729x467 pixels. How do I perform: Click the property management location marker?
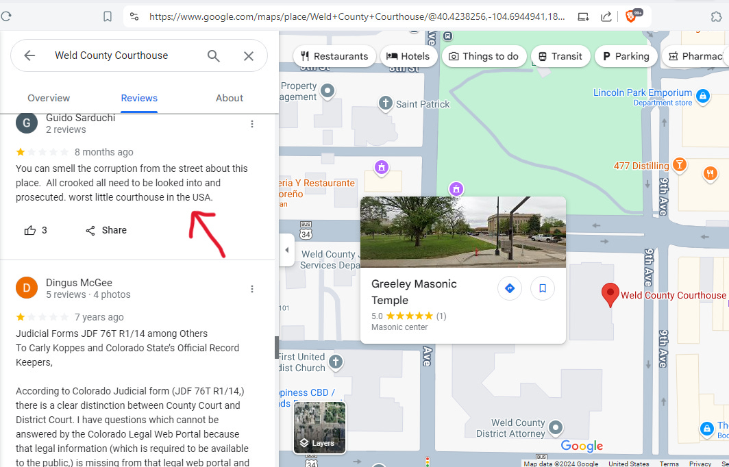[328, 90]
